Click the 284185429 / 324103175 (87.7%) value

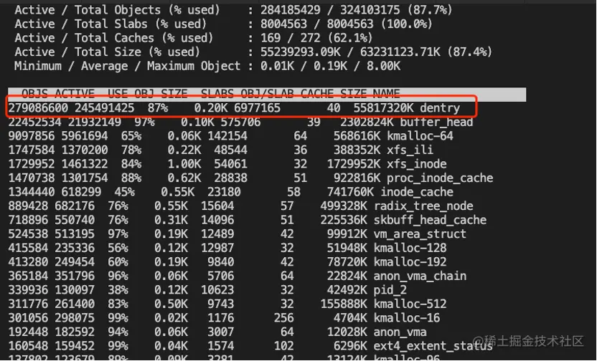point(357,9)
